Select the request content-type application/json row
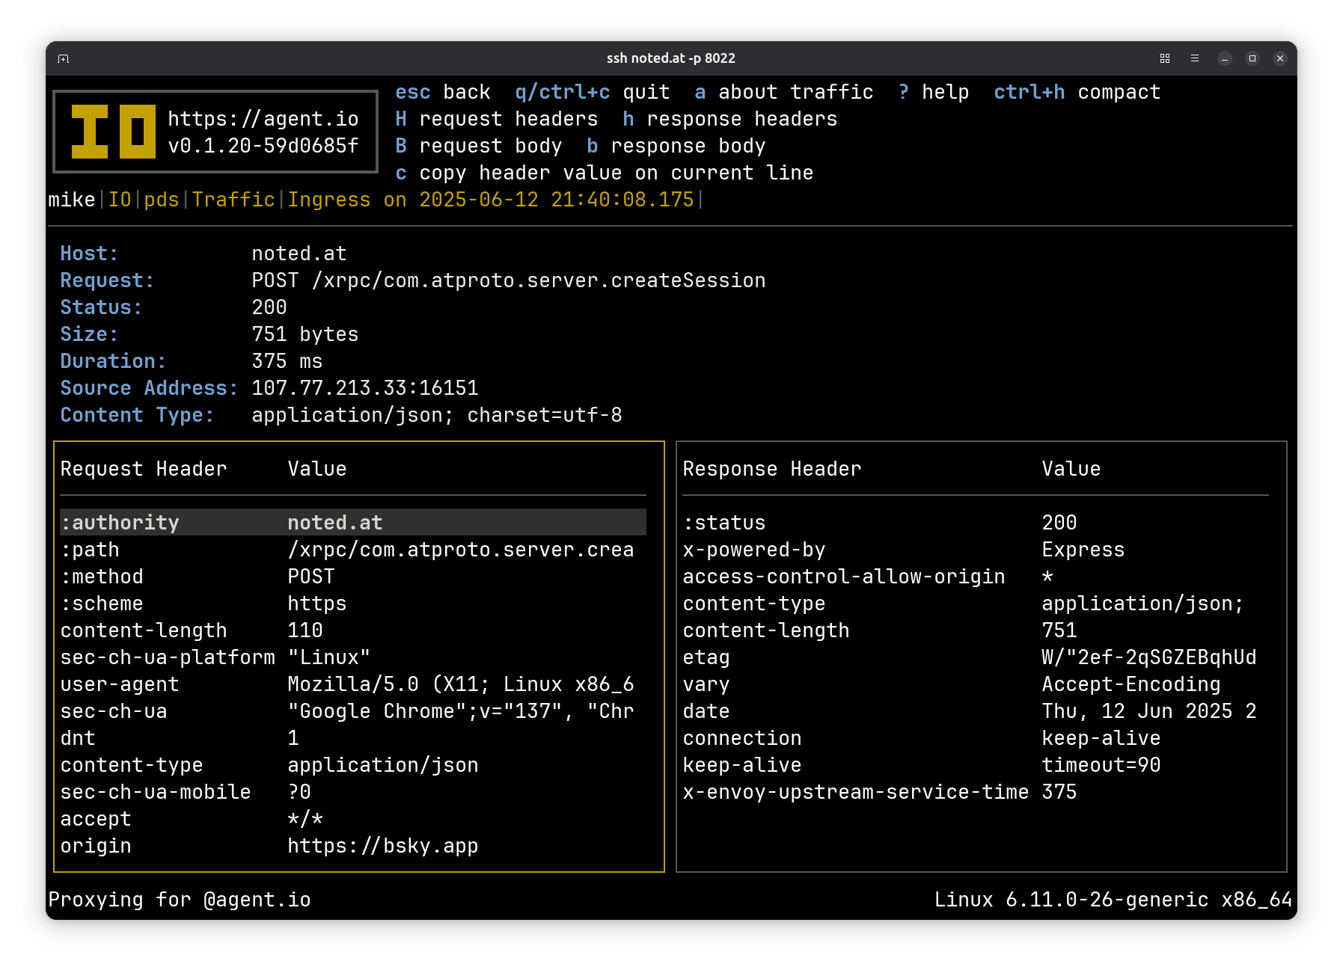This screenshot has width=1343, height=970. click(x=353, y=765)
